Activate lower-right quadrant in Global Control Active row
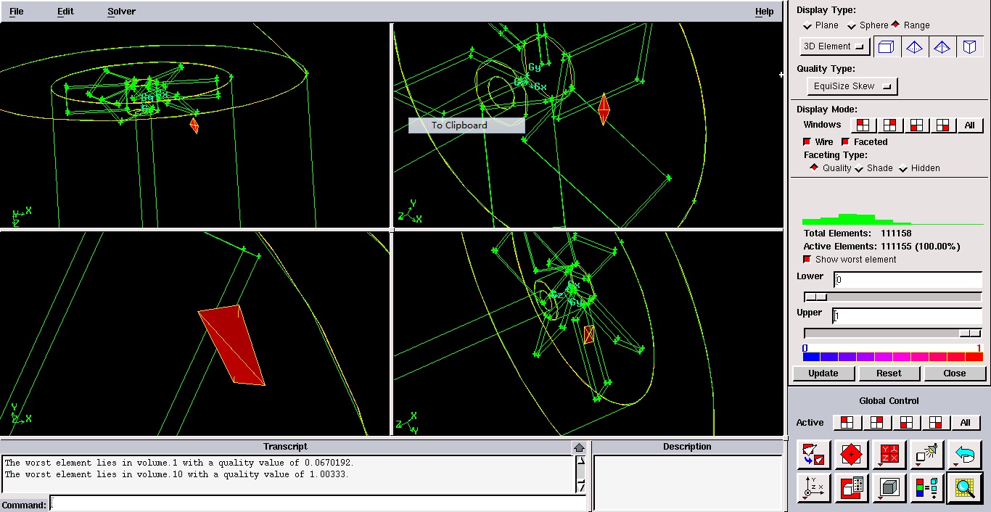Viewport: 991px width, 512px height. 936,422
